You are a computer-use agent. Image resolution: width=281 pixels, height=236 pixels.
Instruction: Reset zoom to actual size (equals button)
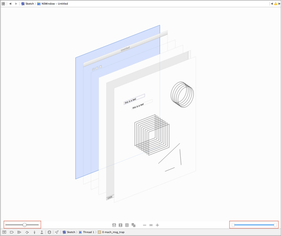pos(151,225)
